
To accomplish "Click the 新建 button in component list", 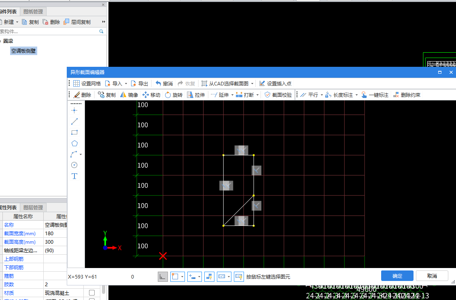I will [9, 22].
